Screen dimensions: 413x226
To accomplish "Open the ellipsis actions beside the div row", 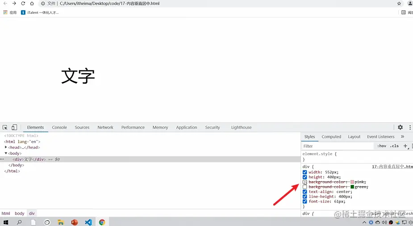I will 2,159.
